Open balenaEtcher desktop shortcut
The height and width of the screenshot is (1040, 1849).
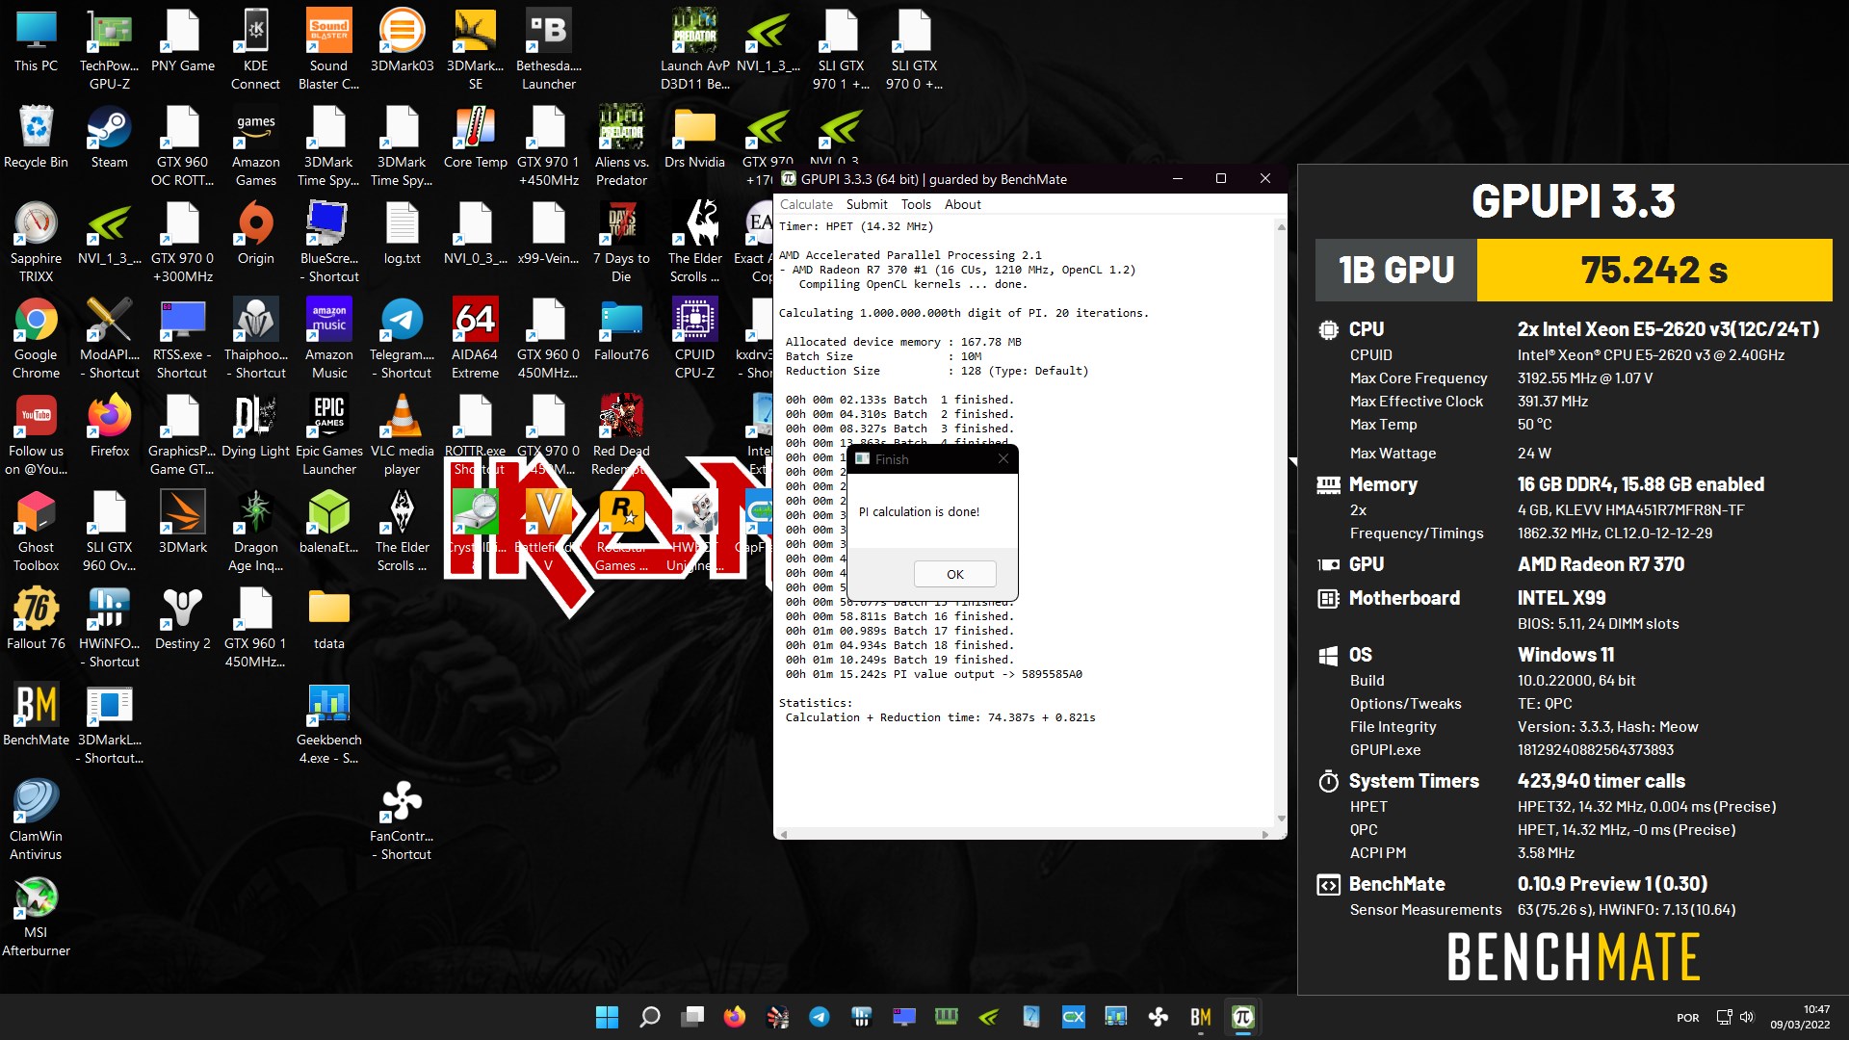(x=328, y=524)
